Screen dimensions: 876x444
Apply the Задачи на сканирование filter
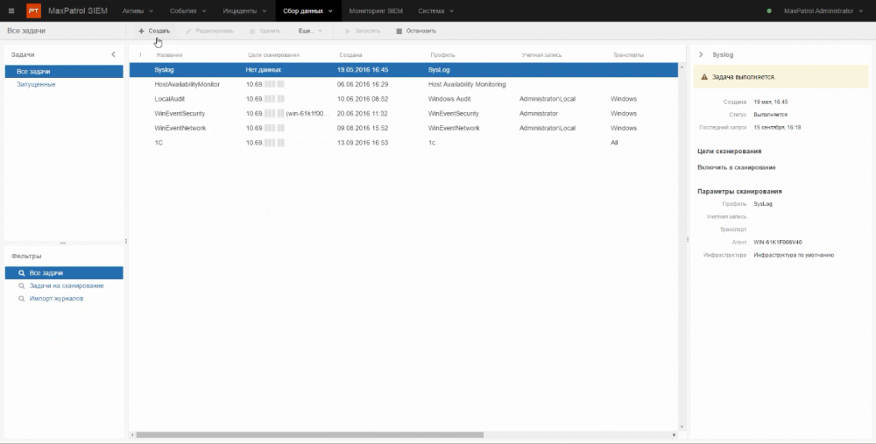pyautogui.click(x=67, y=286)
